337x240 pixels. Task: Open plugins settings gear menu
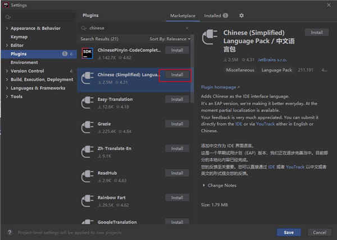click(242, 16)
